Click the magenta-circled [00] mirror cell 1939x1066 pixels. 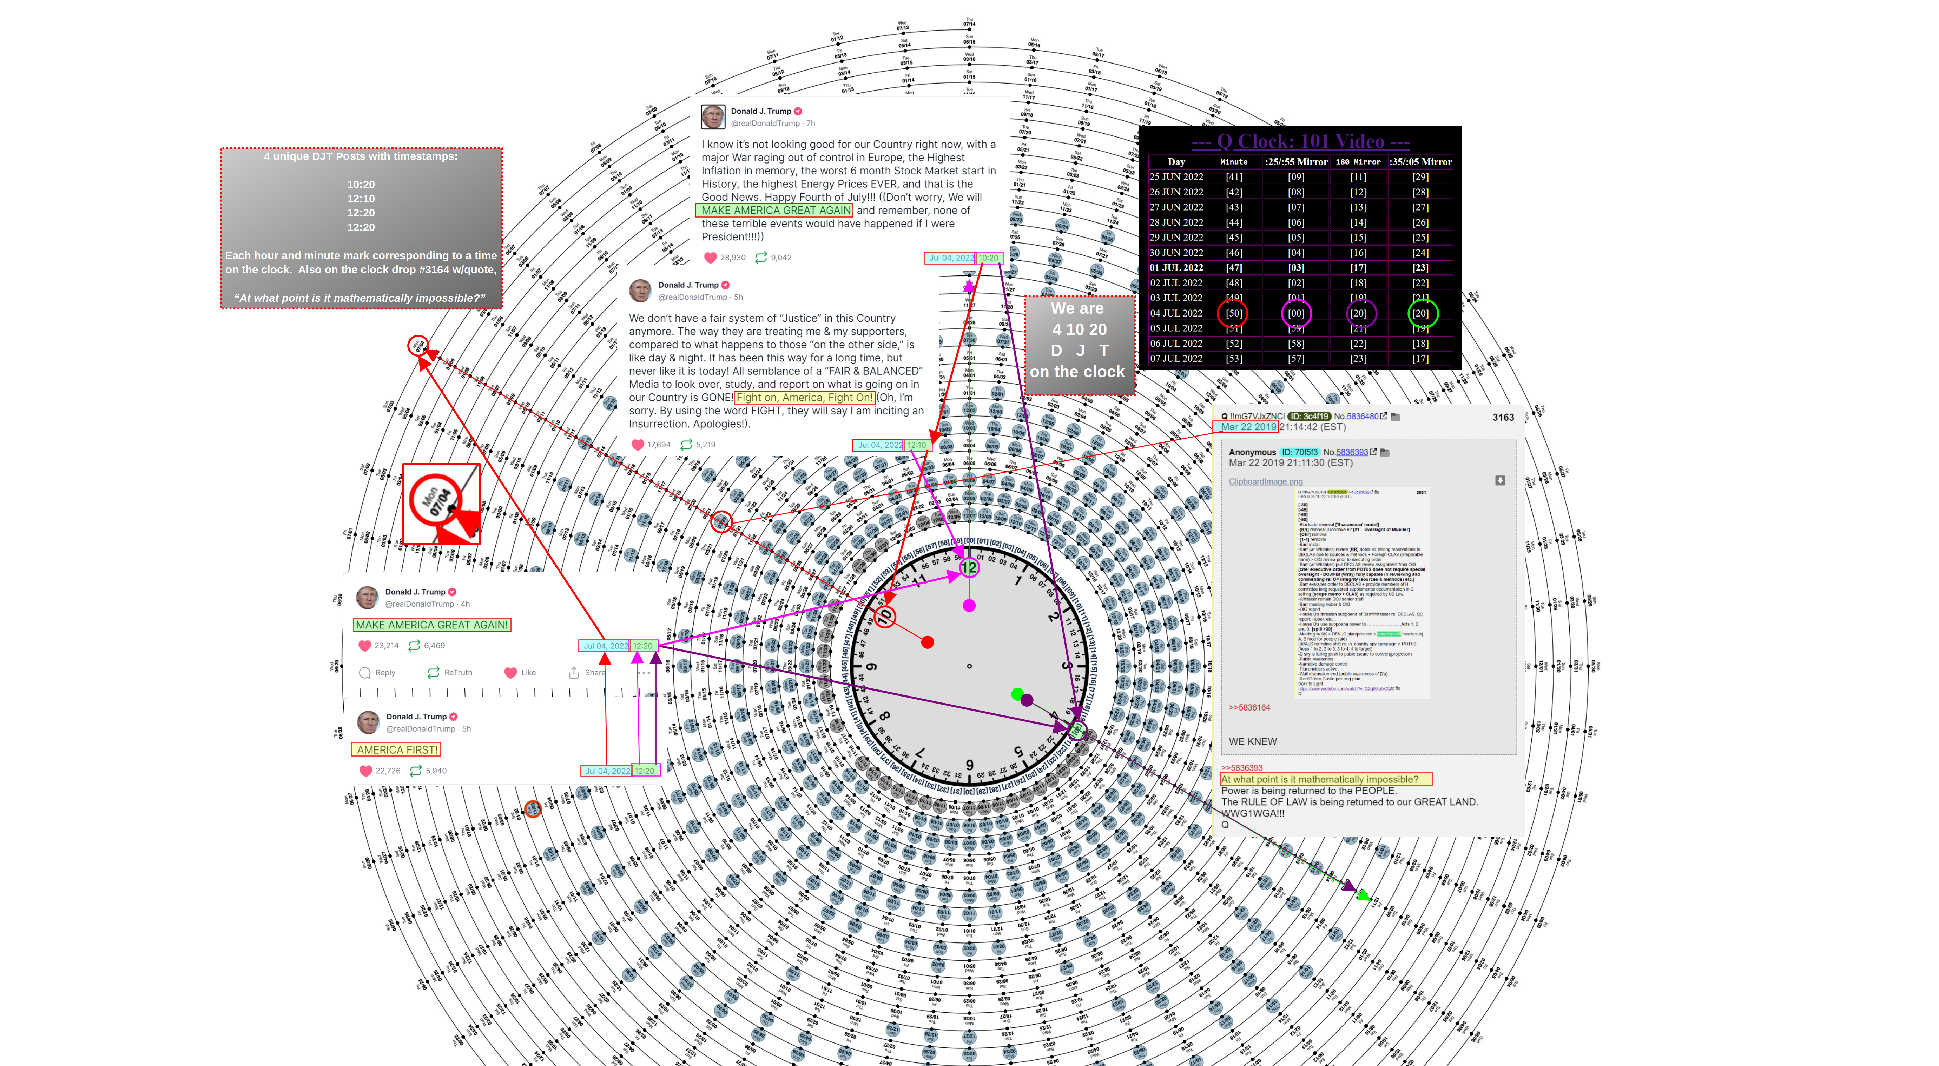point(1296,313)
